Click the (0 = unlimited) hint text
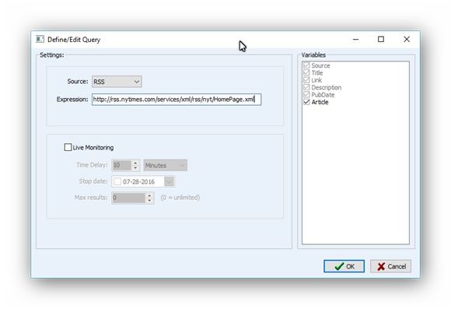Image resolution: width=451 pixels, height=309 pixels. 180,198
